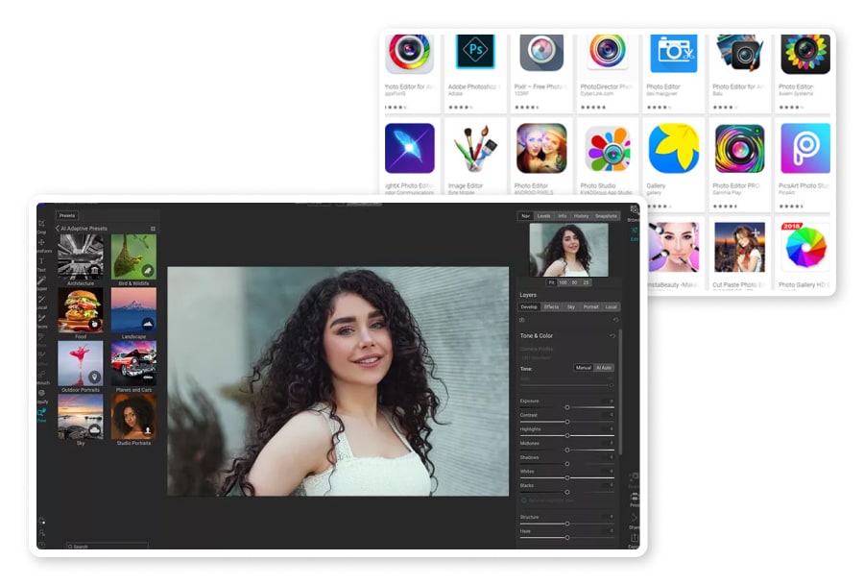Screen dimensions: 864x585
Task: Toggle the presets grid view icon
Action: [x=153, y=229]
